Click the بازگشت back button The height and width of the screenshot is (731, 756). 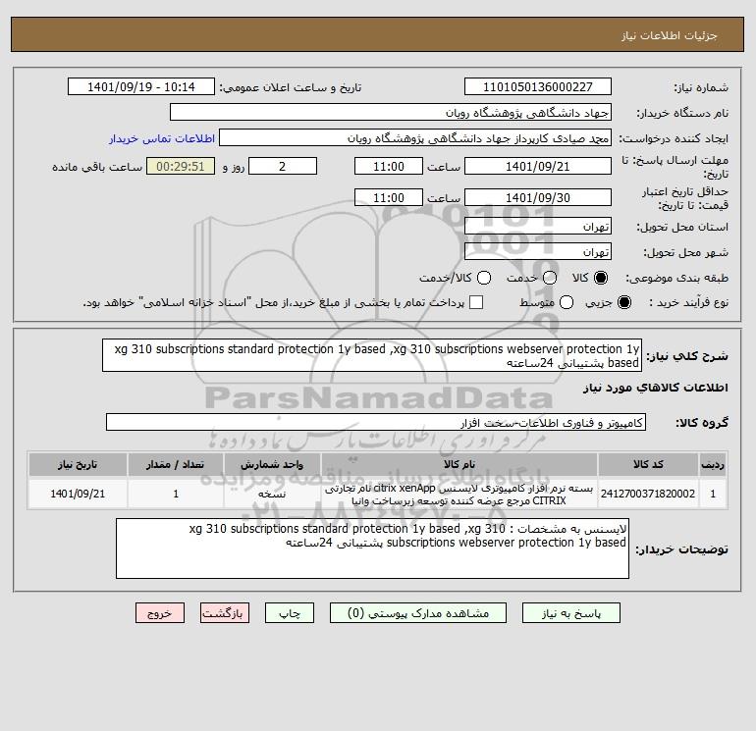point(225,613)
